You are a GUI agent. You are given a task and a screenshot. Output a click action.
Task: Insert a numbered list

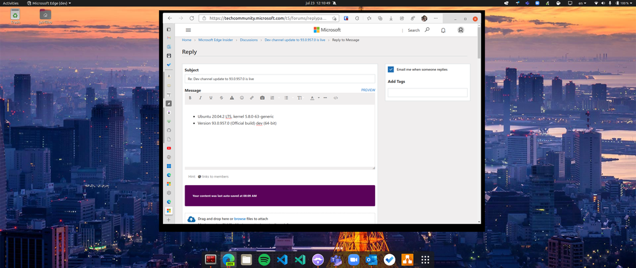[272, 97]
